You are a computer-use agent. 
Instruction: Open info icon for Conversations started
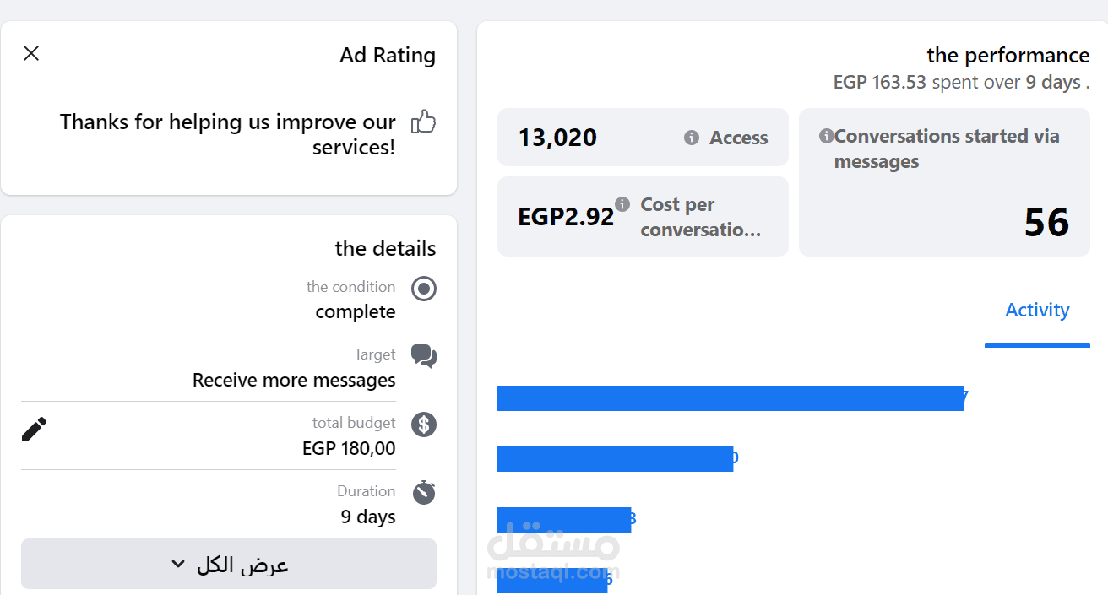point(827,136)
